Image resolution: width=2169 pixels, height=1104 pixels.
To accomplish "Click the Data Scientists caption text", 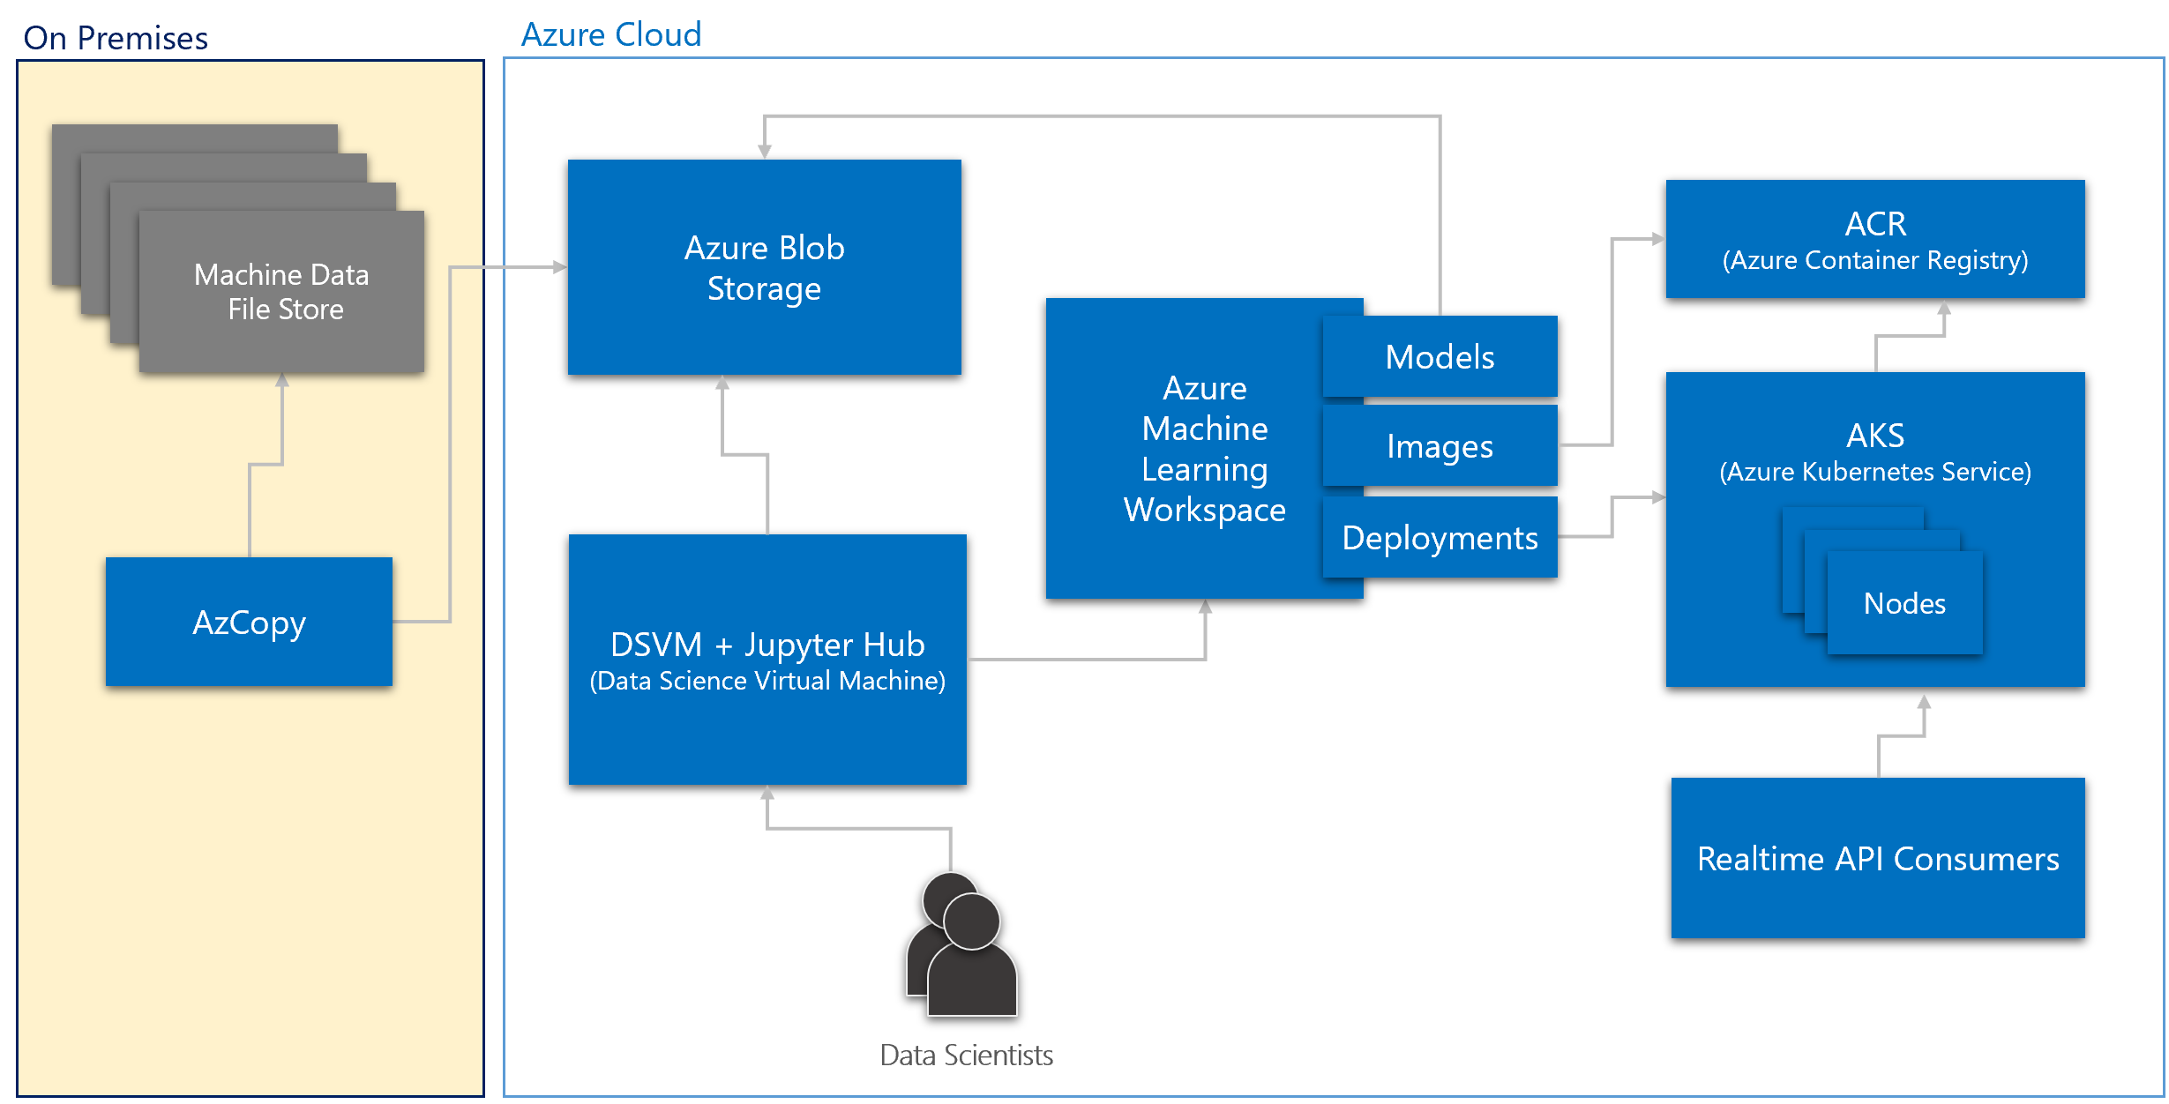I will pos(966,1055).
